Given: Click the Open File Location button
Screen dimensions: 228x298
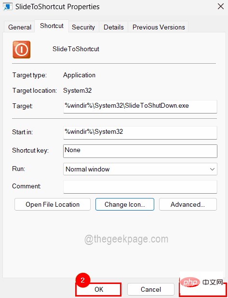Looking at the screenshot, I should point(53,204).
